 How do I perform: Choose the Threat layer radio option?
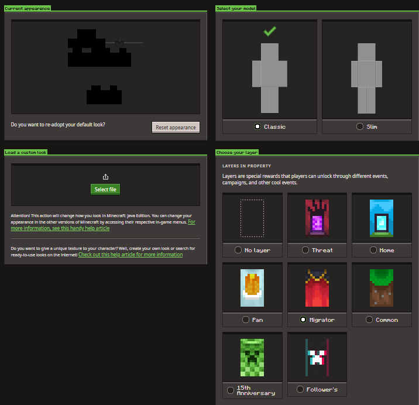coord(305,250)
